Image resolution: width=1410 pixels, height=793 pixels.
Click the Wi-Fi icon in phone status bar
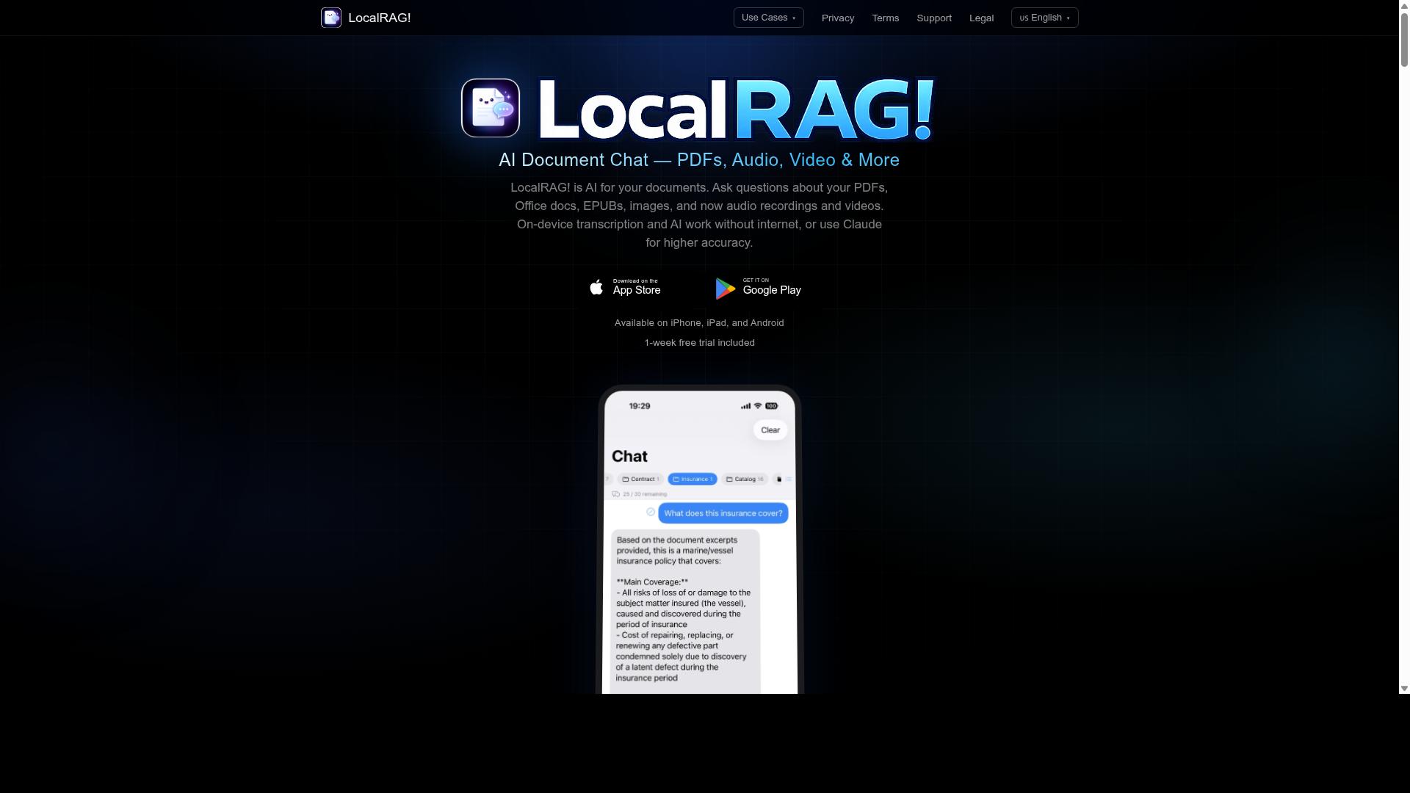(758, 406)
